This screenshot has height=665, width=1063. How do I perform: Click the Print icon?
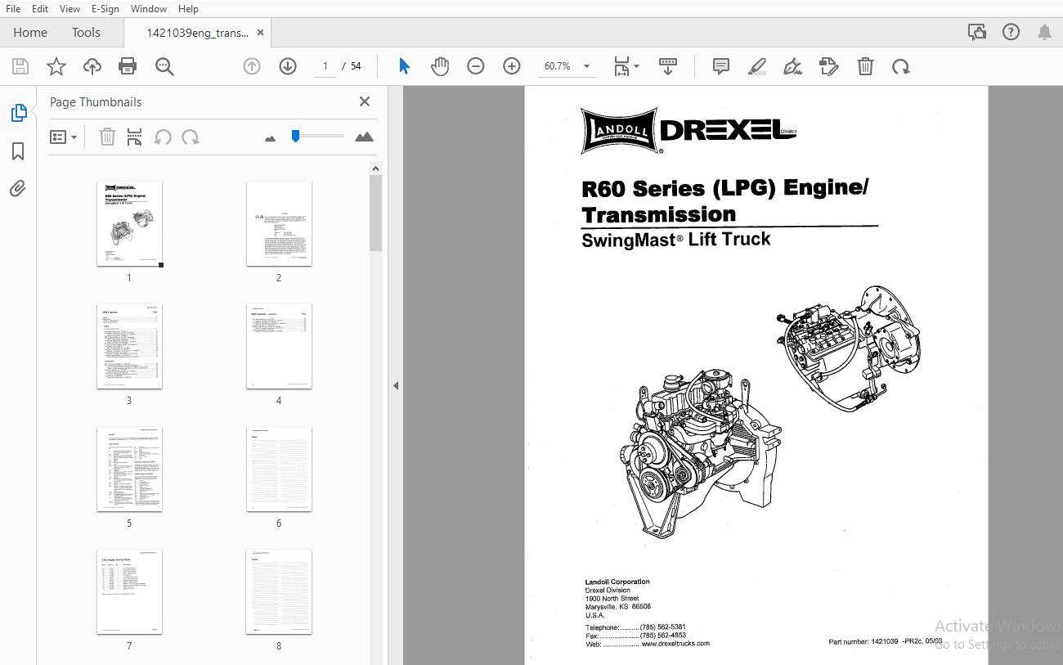tap(128, 66)
